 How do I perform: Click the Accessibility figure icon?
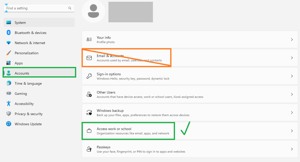tap(9, 103)
